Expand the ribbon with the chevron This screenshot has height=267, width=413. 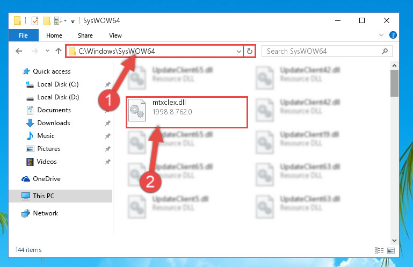pyautogui.click(x=381, y=35)
